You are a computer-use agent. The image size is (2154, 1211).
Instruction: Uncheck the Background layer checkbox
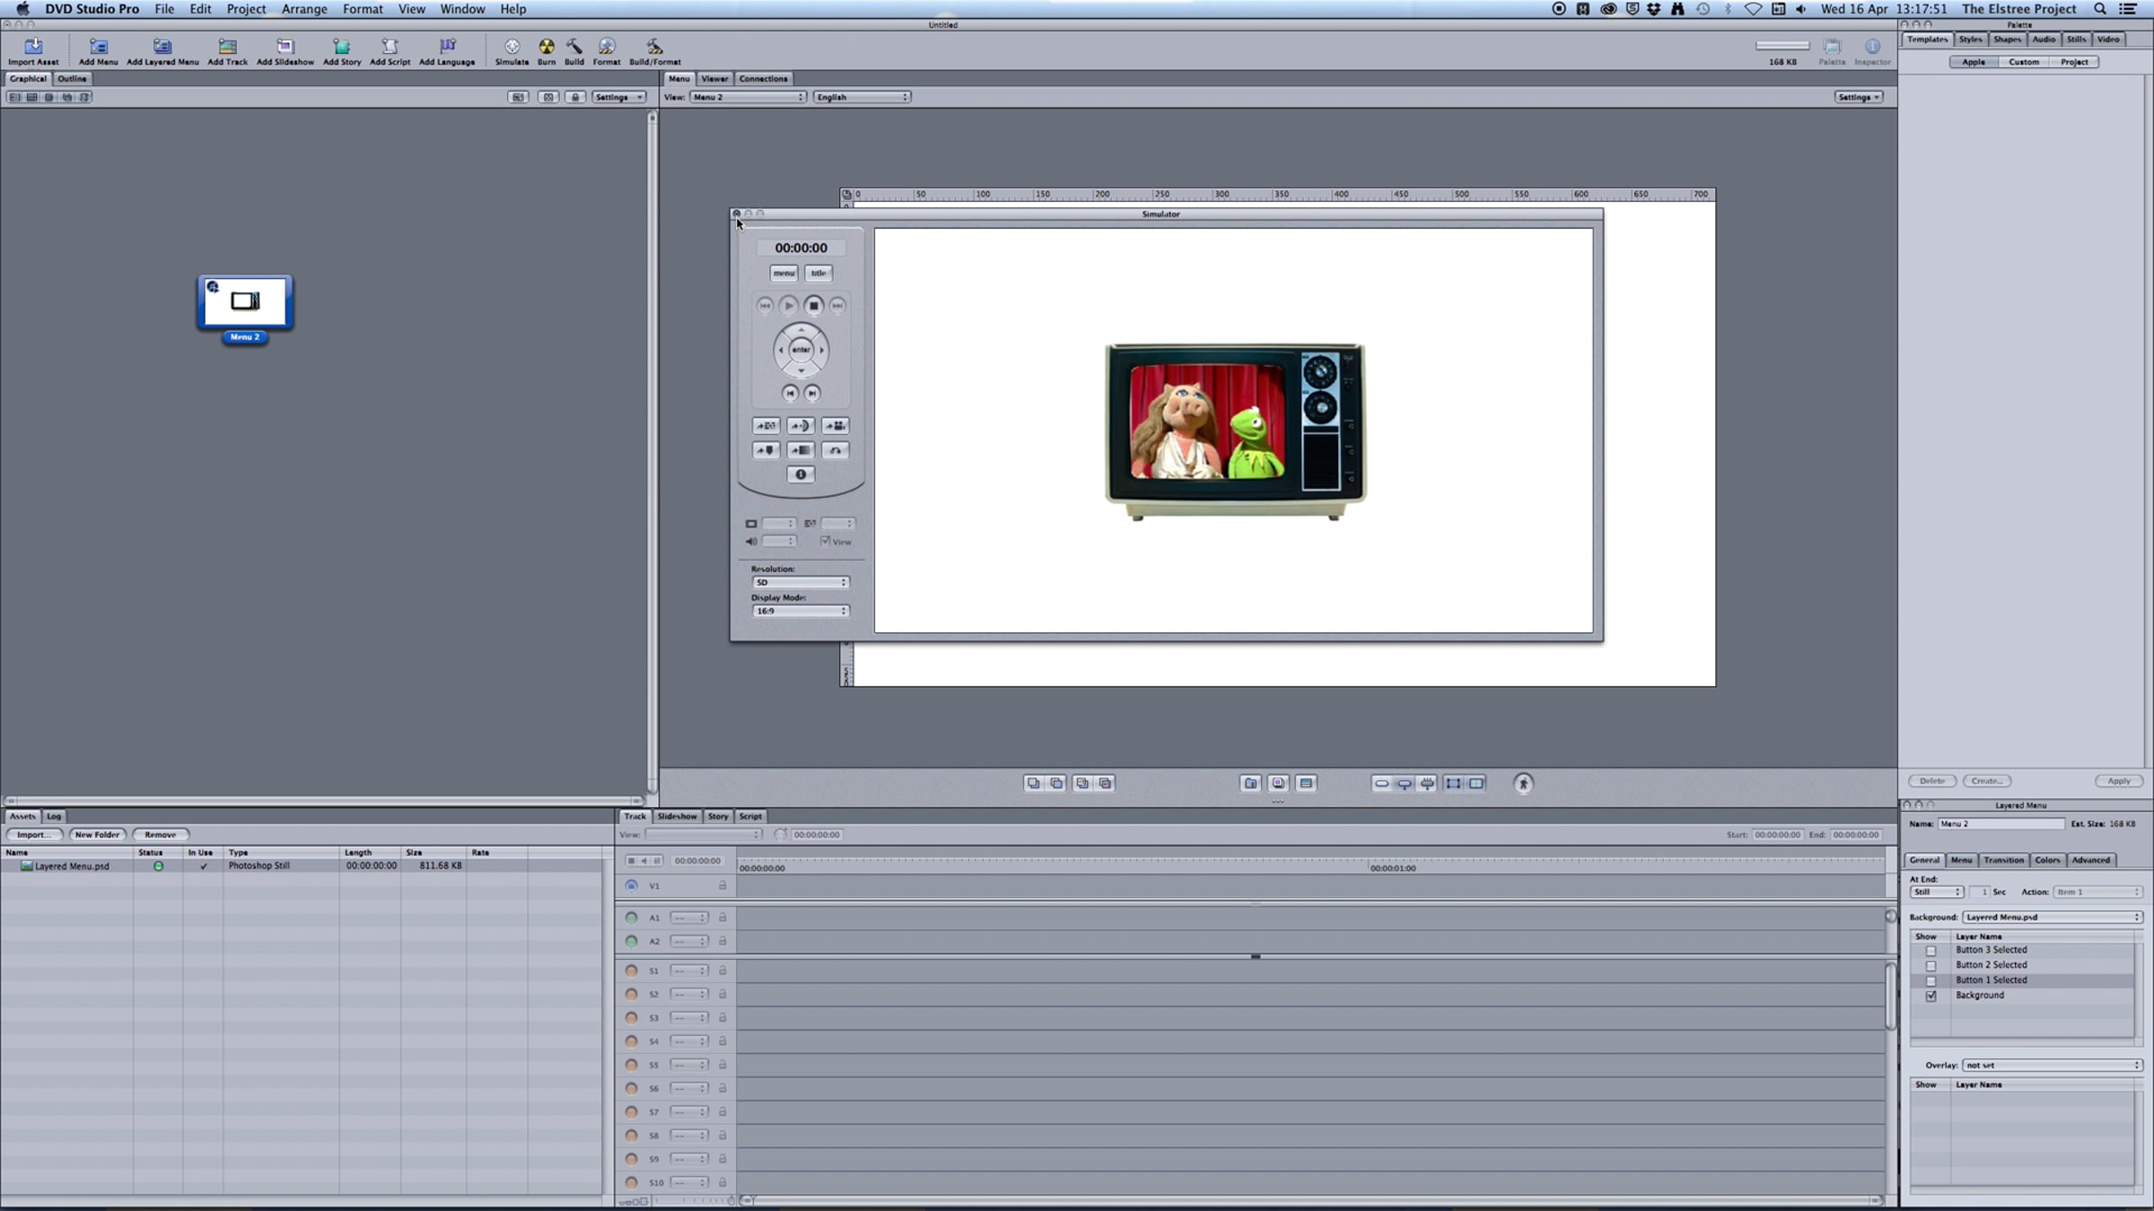(1931, 996)
